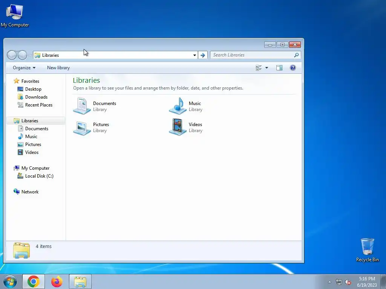The image size is (386, 289).
Task: Open Windows Start menu orb
Action: [10, 281]
